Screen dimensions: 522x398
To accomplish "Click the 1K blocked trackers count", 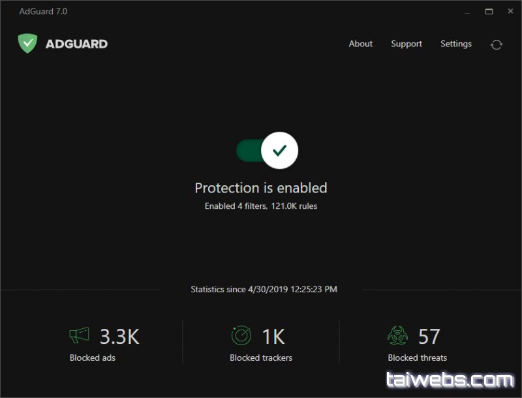I will point(273,337).
